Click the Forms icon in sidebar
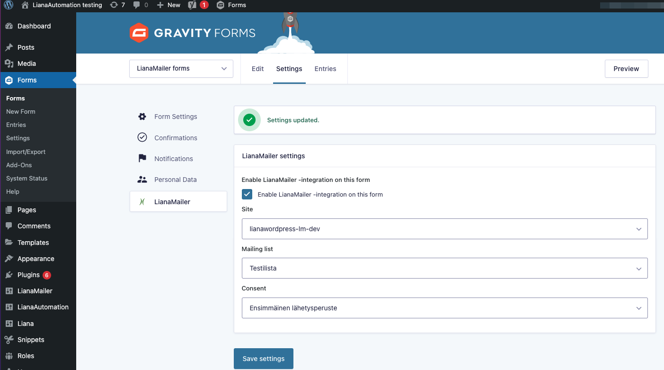This screenshot has width=664, height=370. (x=9, y=80)
